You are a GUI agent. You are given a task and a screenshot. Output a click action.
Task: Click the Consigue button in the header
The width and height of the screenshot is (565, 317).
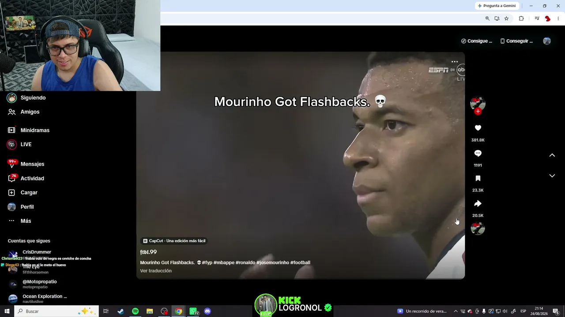point(477,41)
